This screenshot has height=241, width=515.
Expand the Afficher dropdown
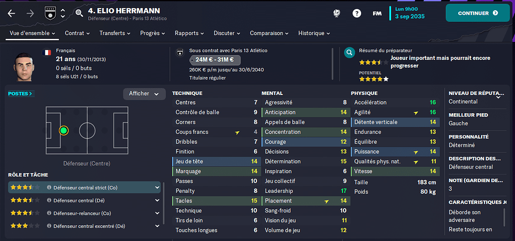click(144, 94)
